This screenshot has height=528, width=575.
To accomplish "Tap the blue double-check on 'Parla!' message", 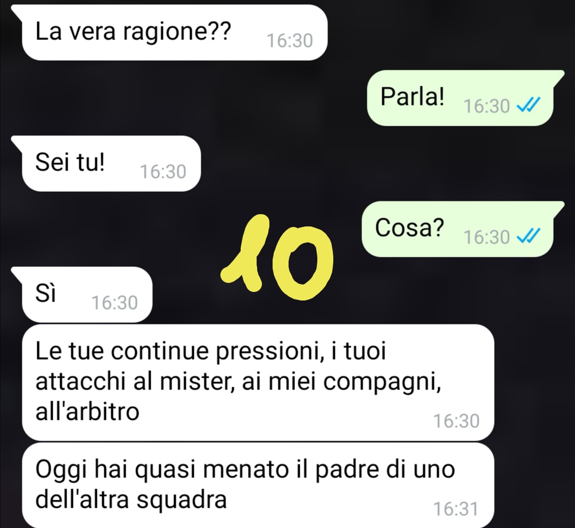I will pos(528,105).
